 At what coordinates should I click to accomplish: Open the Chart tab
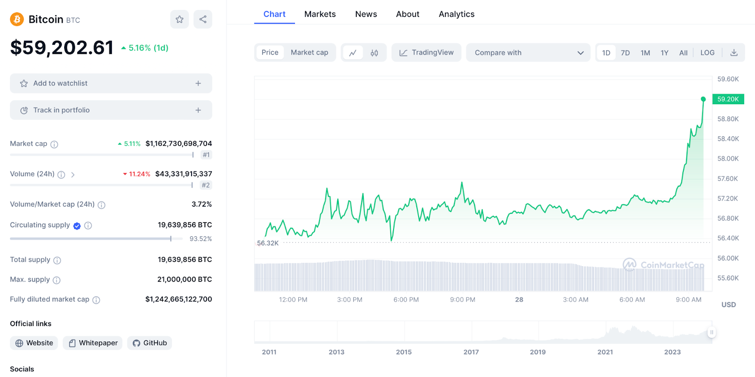(x=275, y=14)
